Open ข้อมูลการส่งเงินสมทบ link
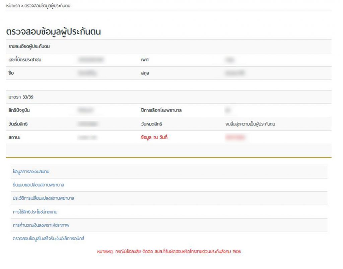This screenshot has width=343, height=269. click(x=31, y=172)
